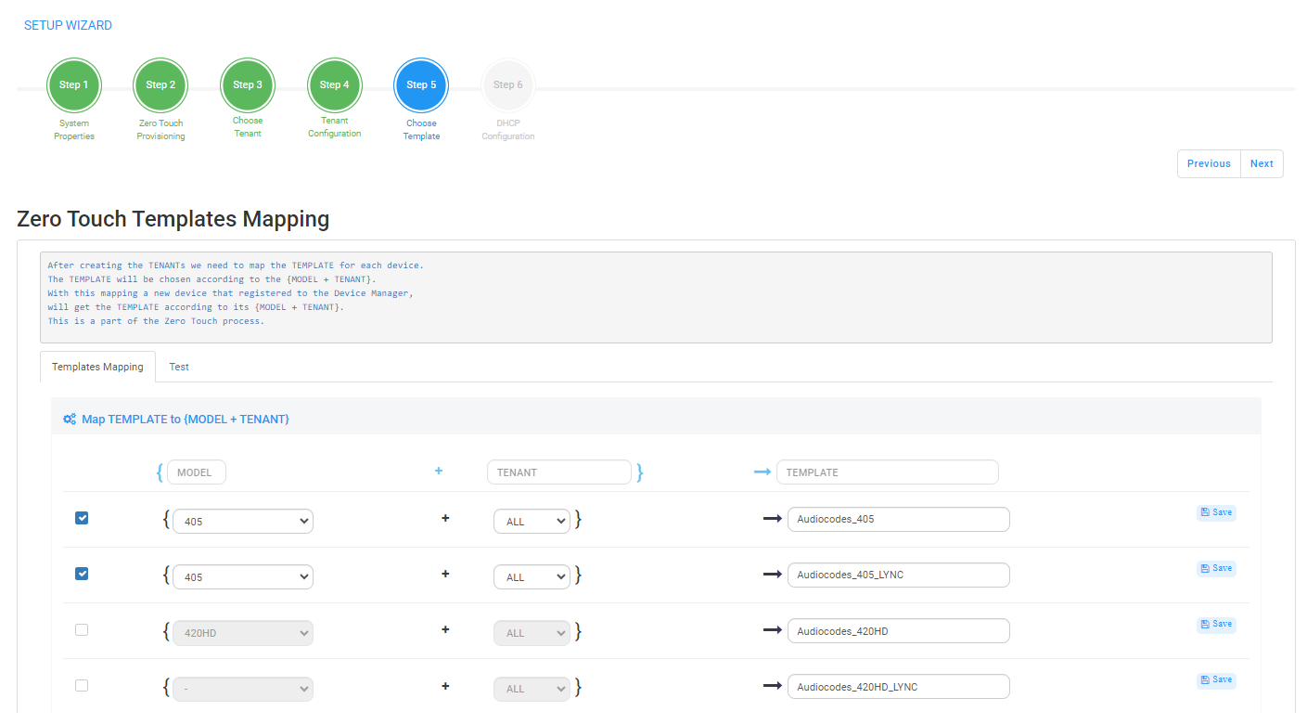
Task: Select the Step 5 Choose Template circle
Action: [421, 85]
